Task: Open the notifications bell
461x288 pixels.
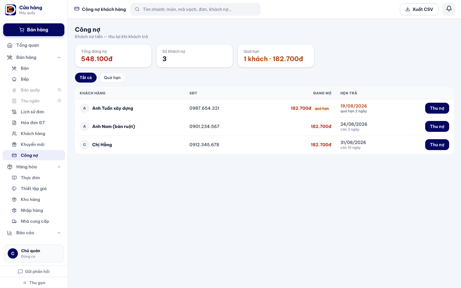Action: click(x=449, y=9)
